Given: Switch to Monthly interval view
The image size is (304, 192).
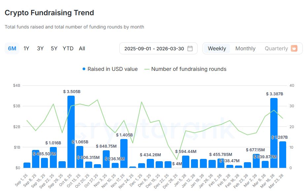Looking at the screenshot, I should click(245, 48).
